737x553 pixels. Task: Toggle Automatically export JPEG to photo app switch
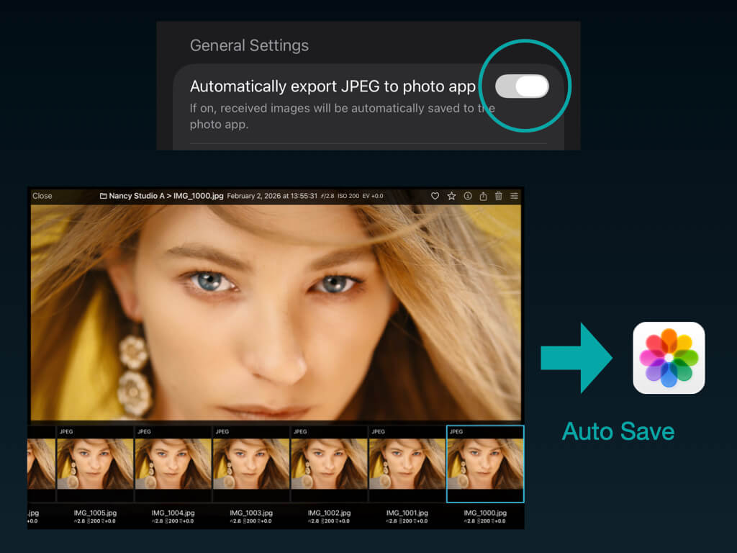click(x=523, y=86)
